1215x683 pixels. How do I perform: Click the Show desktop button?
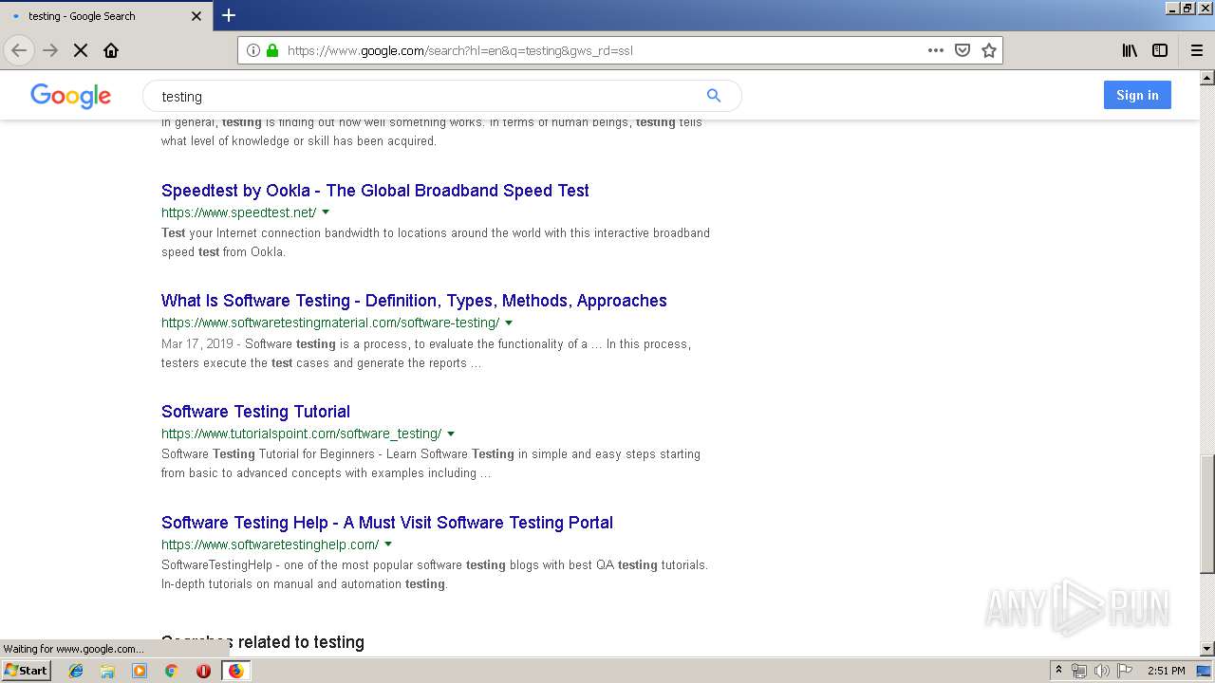[x=1205, y=671]
